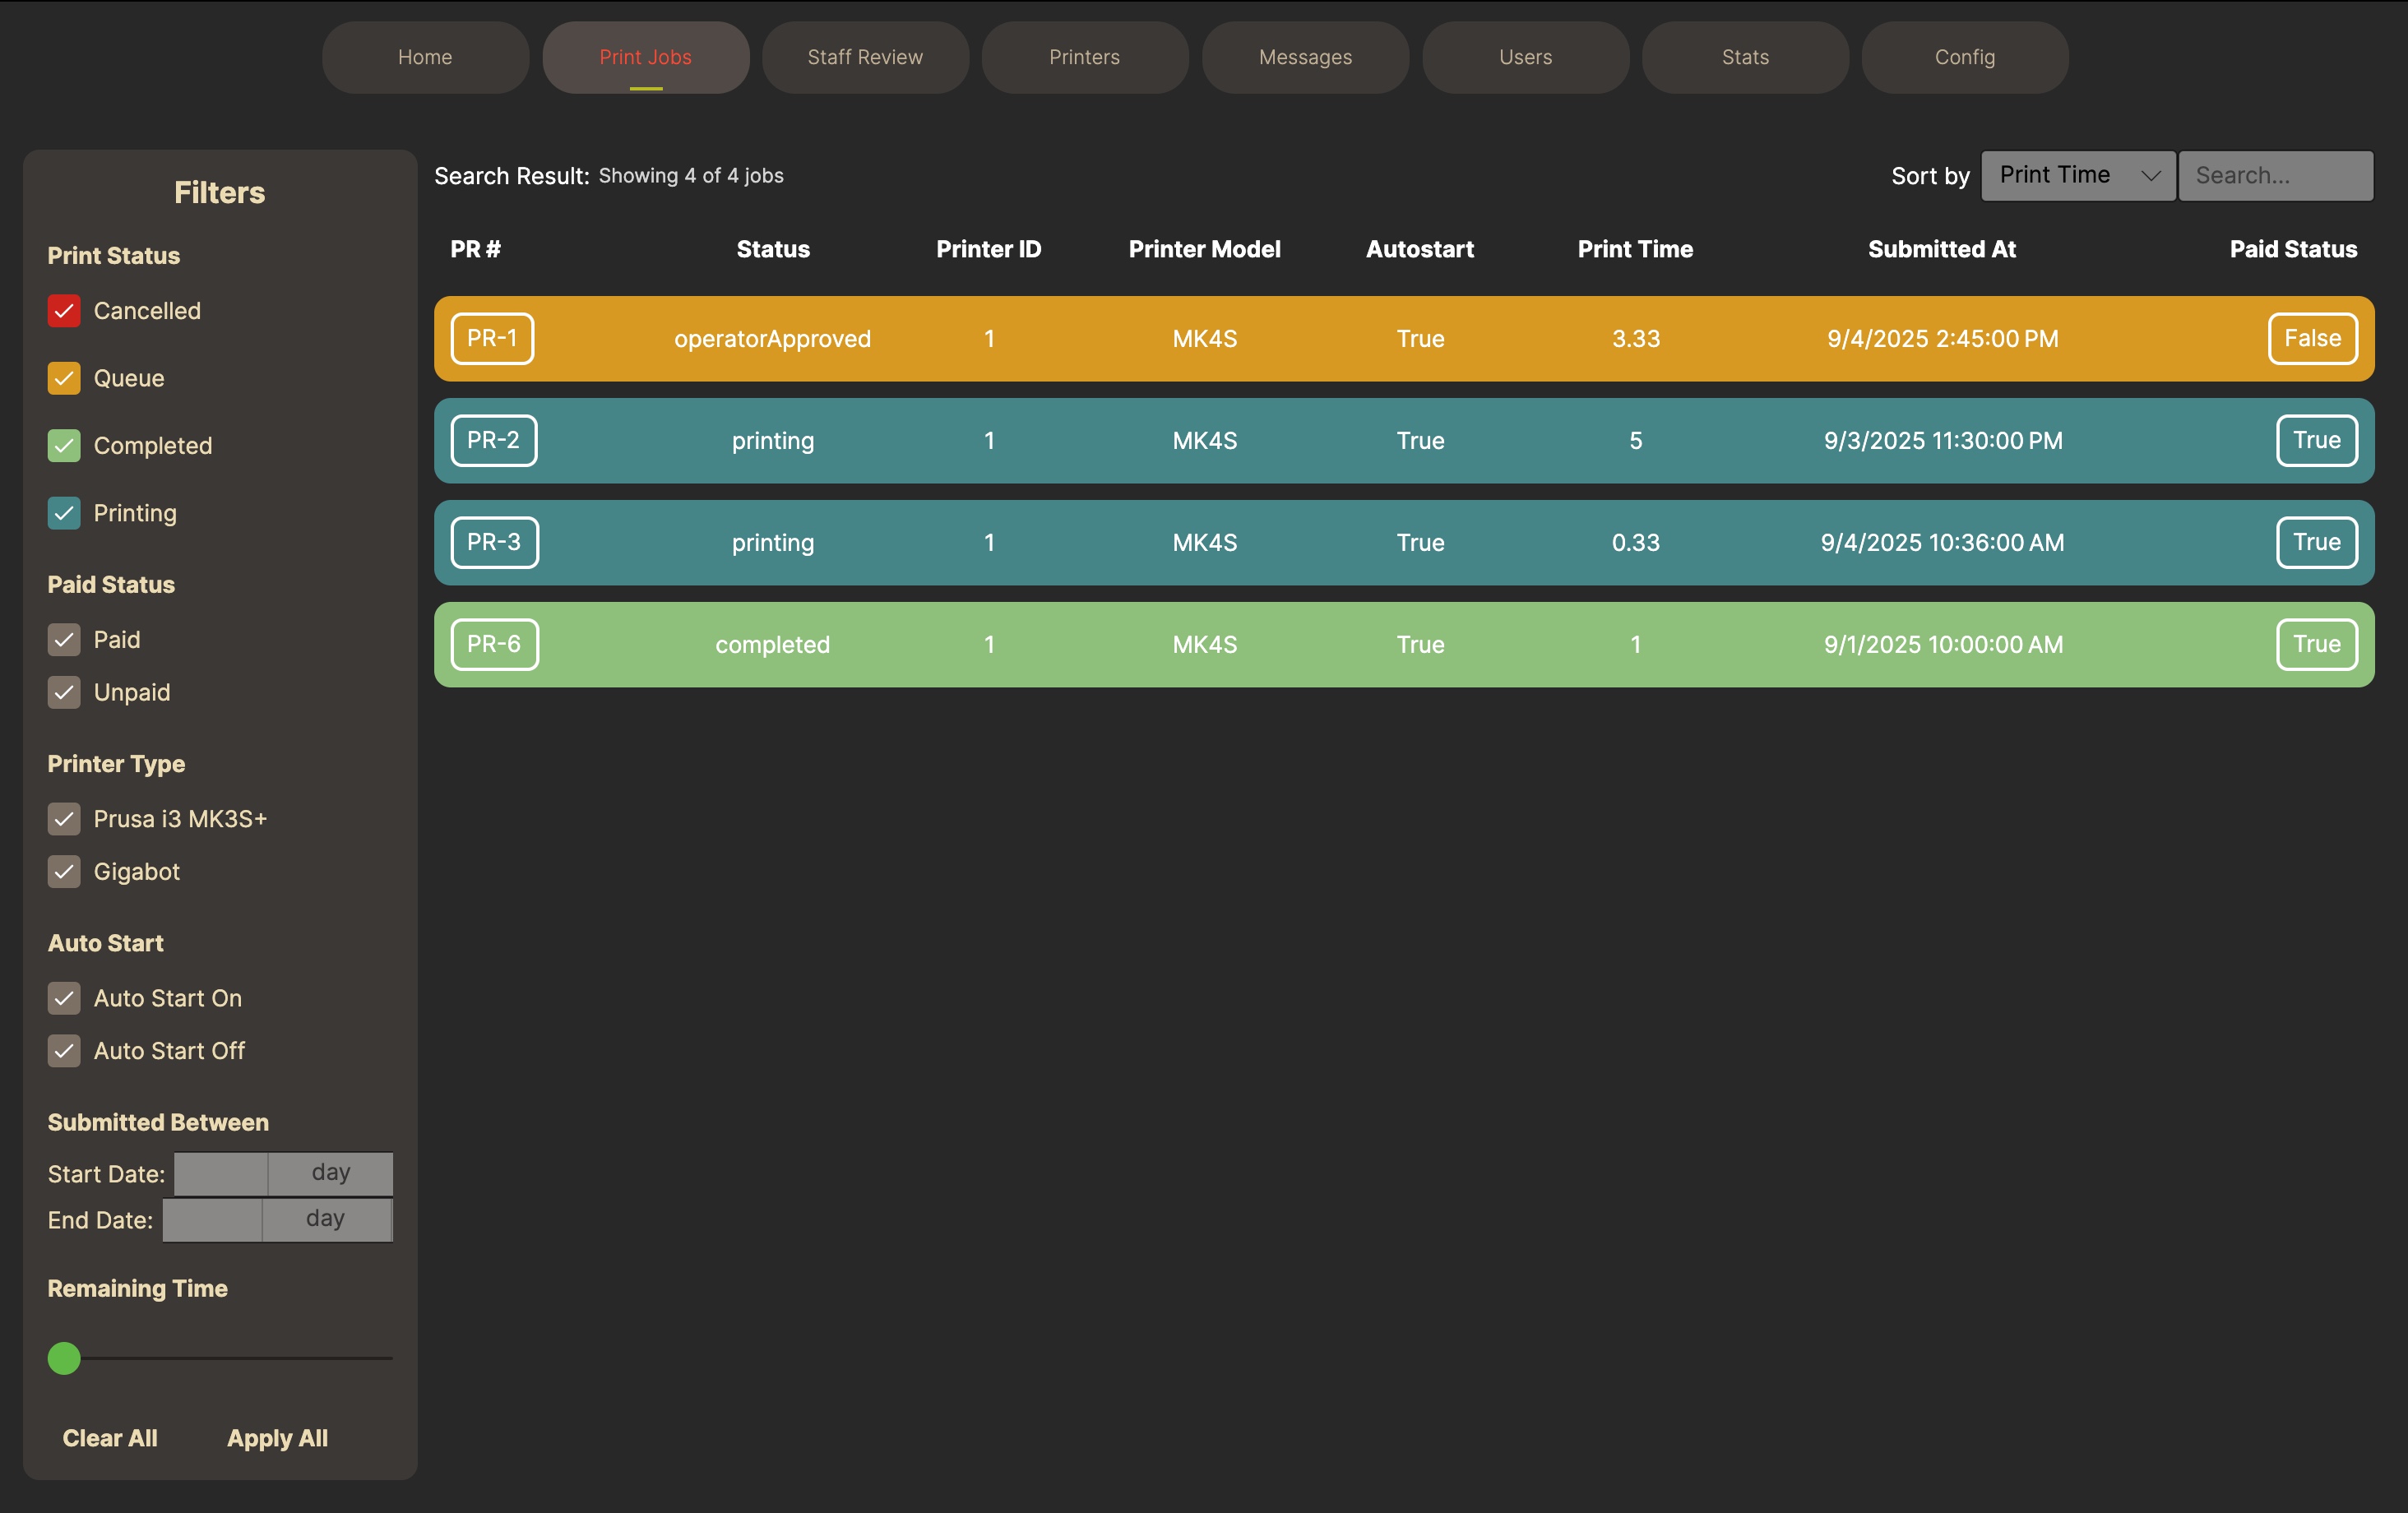Uncheck the Cancelled print status filter
The image size is (2408, 1513).
(x=64, y=311)
